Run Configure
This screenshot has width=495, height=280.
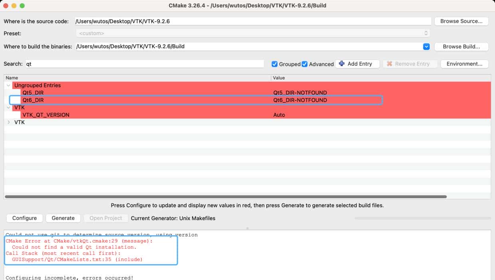24,218
